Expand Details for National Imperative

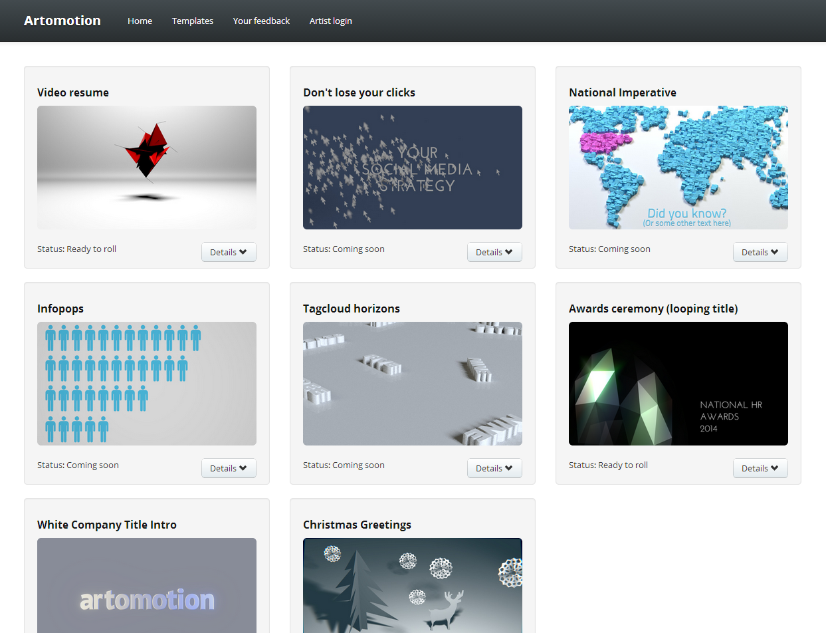[x=760, y=252]
